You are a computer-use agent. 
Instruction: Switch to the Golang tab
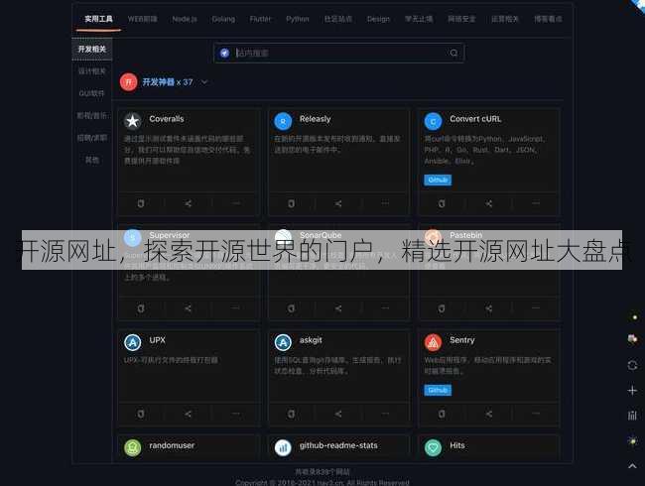pos(223,19)
